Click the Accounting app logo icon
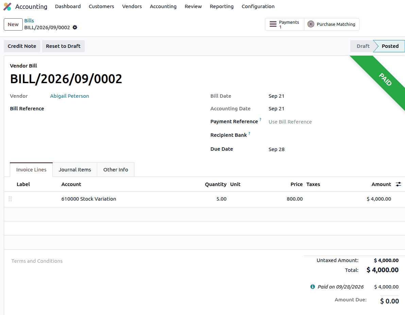 [x=7, y=6]
